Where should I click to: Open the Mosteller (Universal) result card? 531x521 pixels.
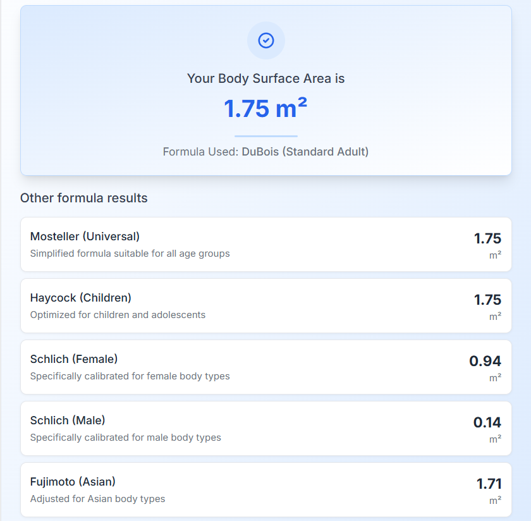point(266,244)
